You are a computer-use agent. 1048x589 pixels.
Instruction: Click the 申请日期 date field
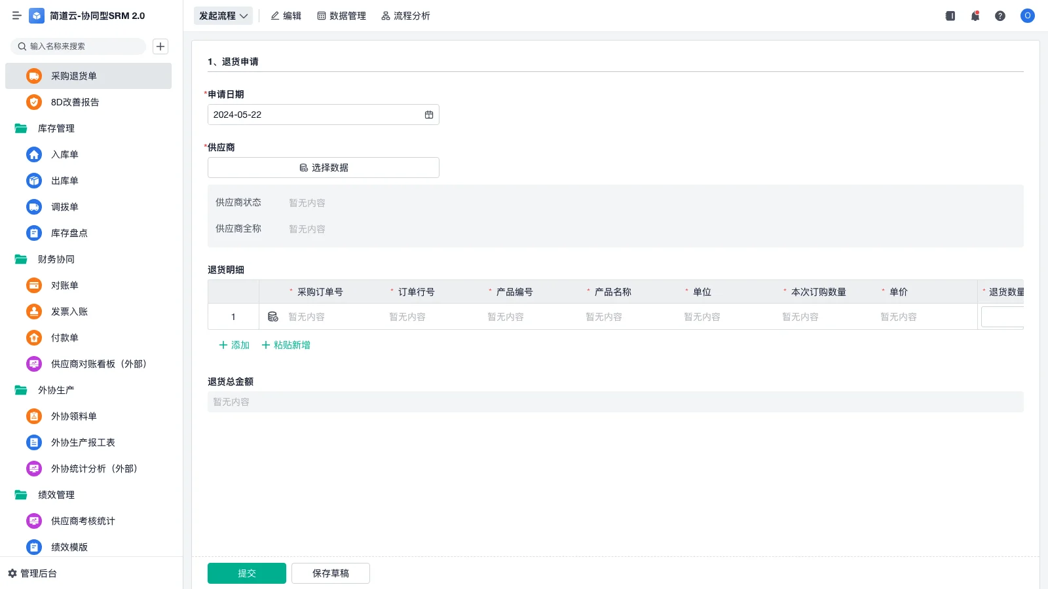pyautogui.click(x=324, y=115)
